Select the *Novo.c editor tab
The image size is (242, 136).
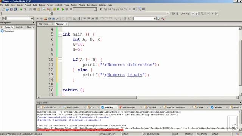[60, 24]
